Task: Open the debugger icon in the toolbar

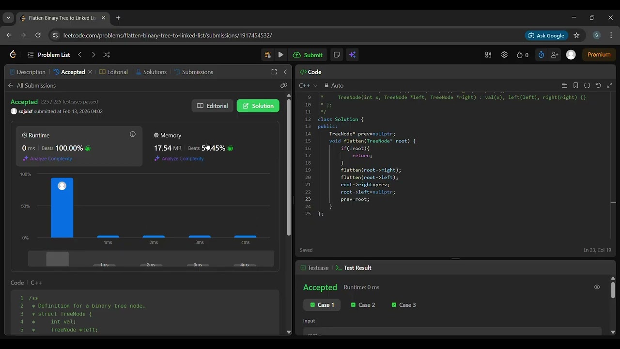Action: point(267,55)
